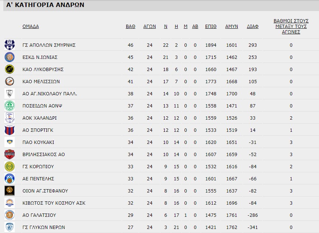The height and width of the screenshot is (233, 319).
Task: Click the ΒΑΘΜΟΙ ΣΤΟΥΣ ΜΕΤΑΞΥ ΤΟΥΣ ΑΓΩΝΕΣ header
Action: pyautogui.click(x=291, y=27)
